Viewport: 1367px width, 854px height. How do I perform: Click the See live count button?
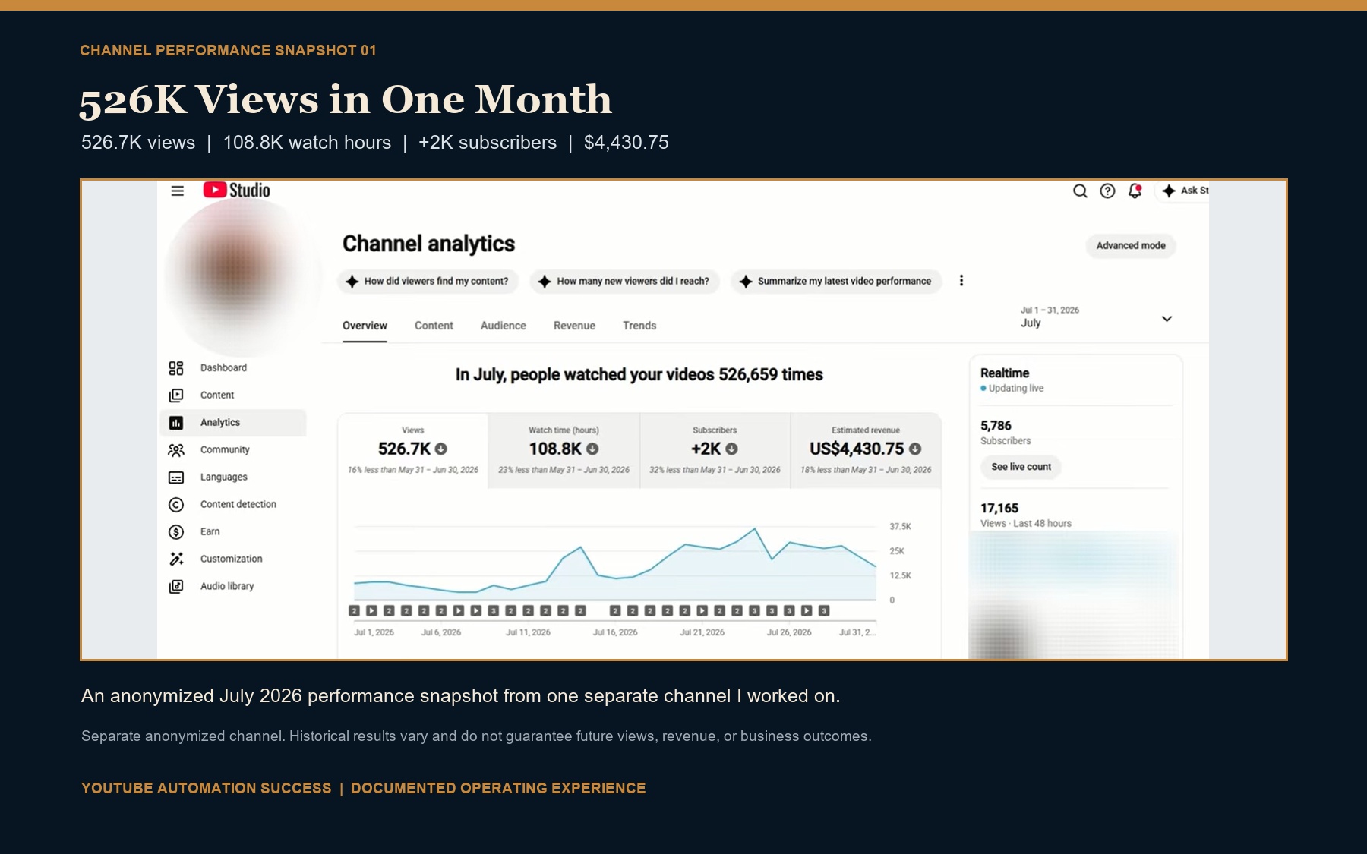(1021, 467)
